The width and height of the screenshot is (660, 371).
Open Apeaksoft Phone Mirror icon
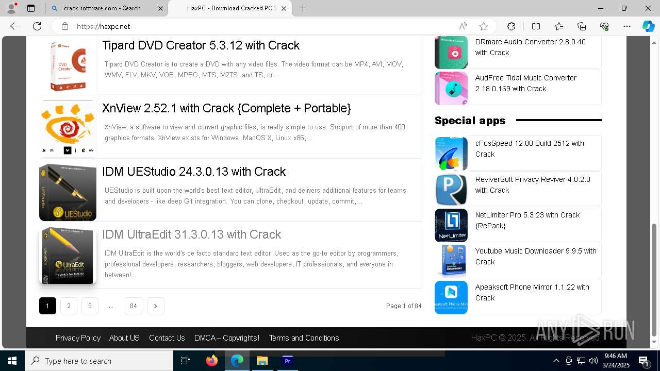pyautogui.click(x=451, y=297)
